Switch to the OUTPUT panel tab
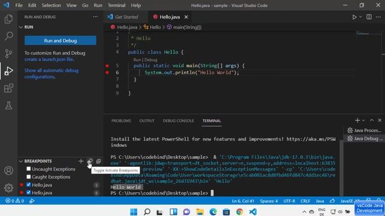Viewport: 385px width, 216px height. pyautogui.click(x=147, y=121)
